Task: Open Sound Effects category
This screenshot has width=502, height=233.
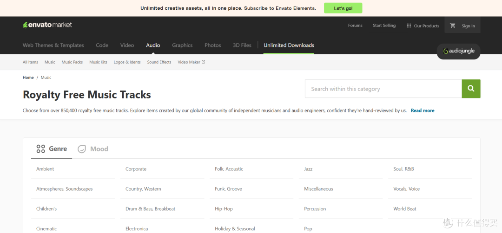Action: click(159, 62)
